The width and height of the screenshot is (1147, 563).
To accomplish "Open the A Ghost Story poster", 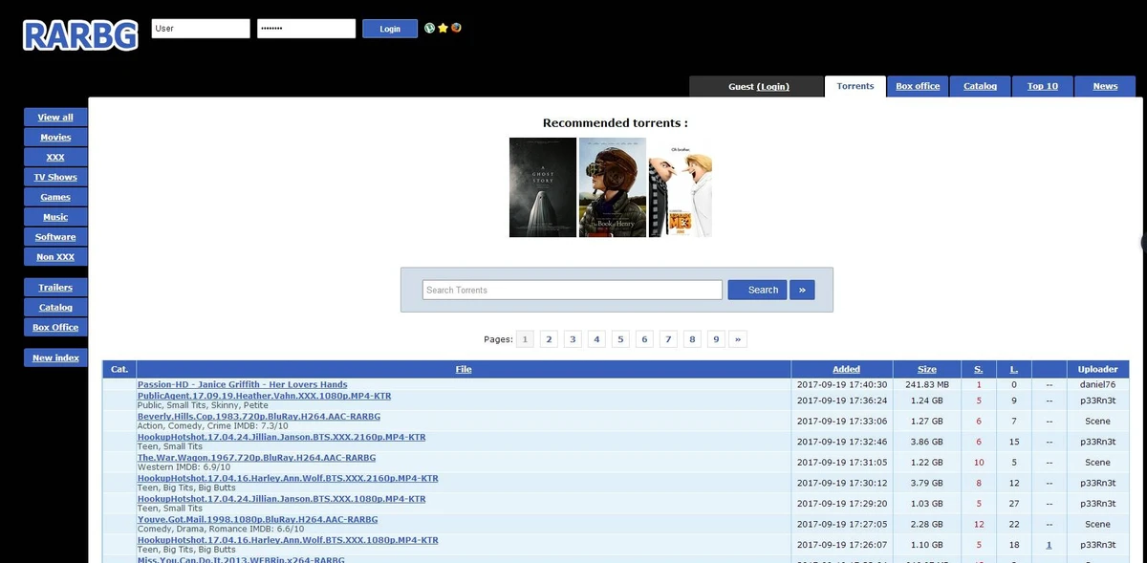I will (543, 187).
